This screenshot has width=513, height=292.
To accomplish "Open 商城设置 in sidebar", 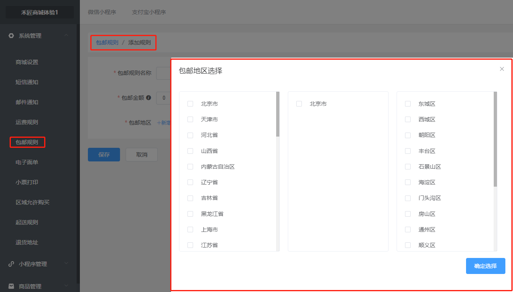I will [x=27, y=62].
